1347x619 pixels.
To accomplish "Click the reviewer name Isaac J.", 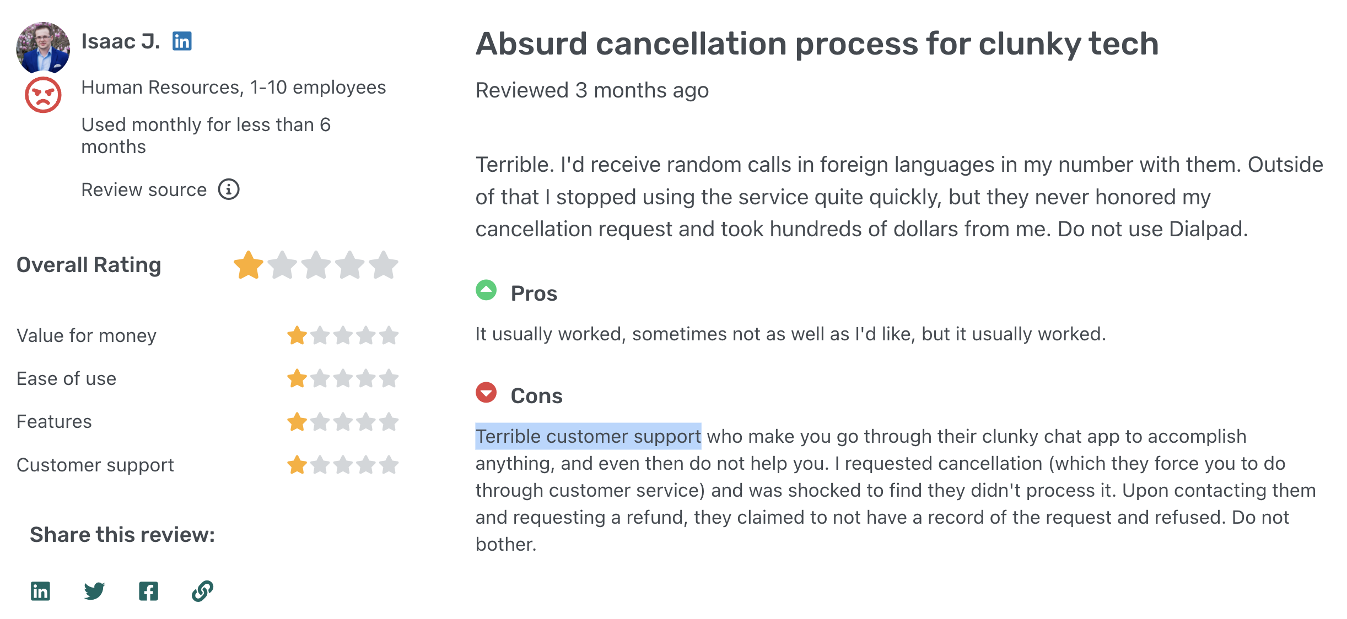I will point(120,41).
